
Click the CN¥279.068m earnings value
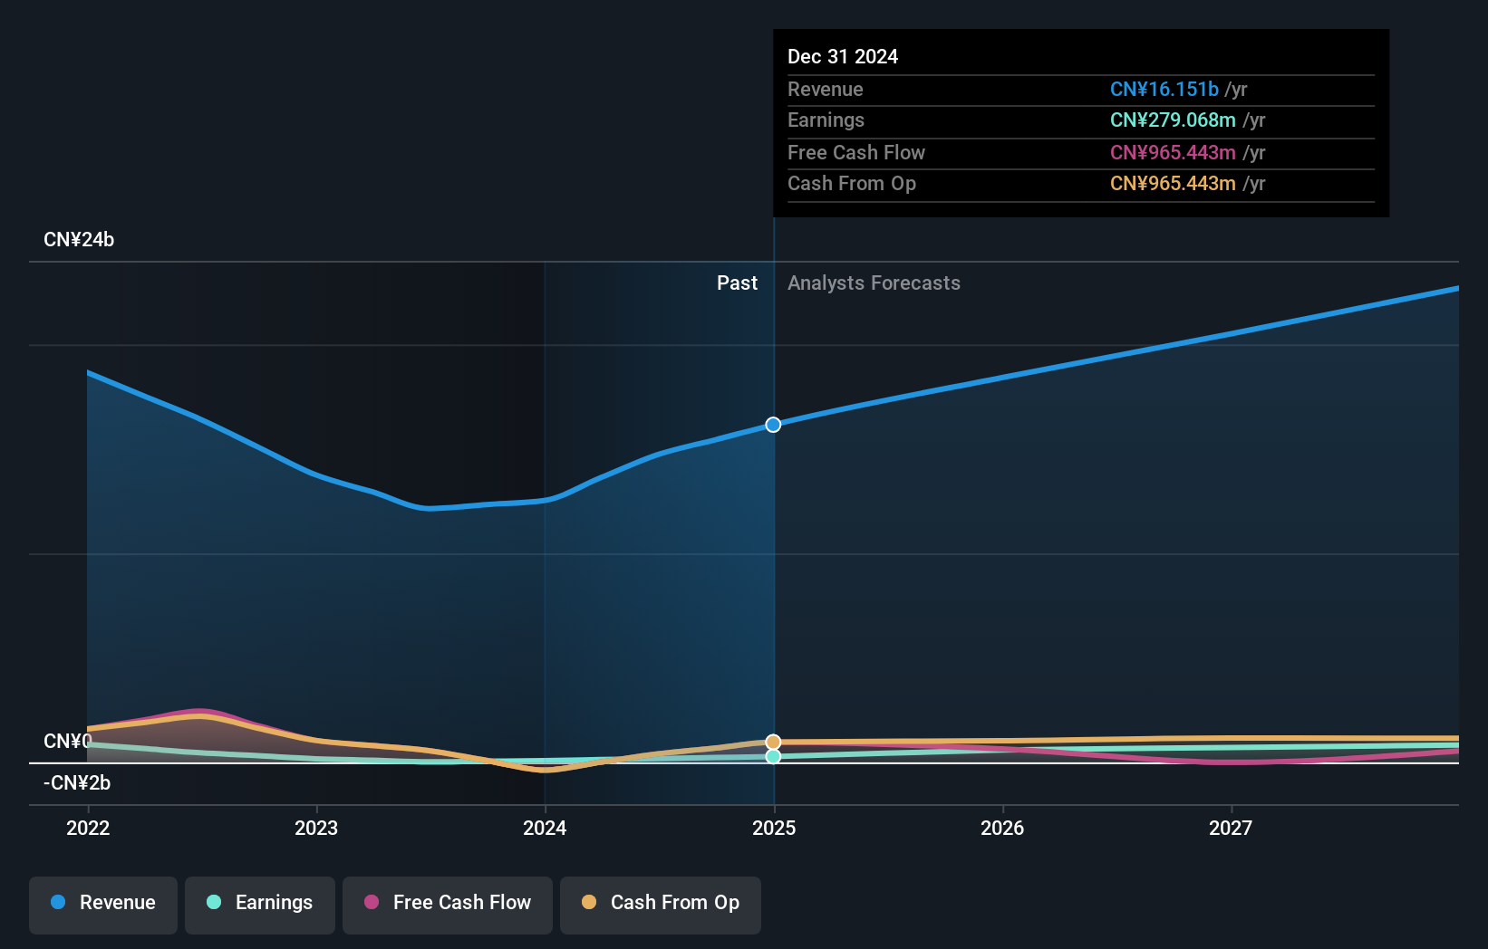pos(1171,120)
